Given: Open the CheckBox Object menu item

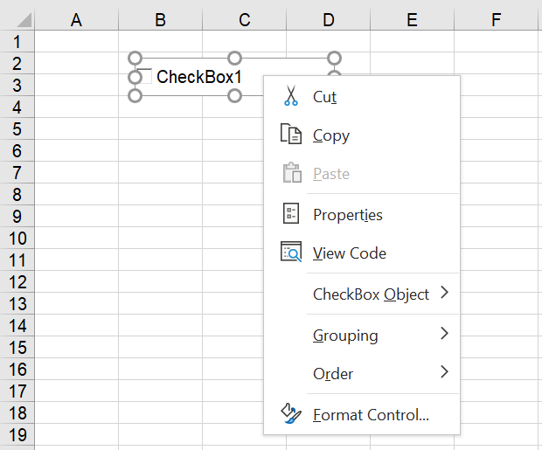Looking at the screenshot, I should [362, 294].
